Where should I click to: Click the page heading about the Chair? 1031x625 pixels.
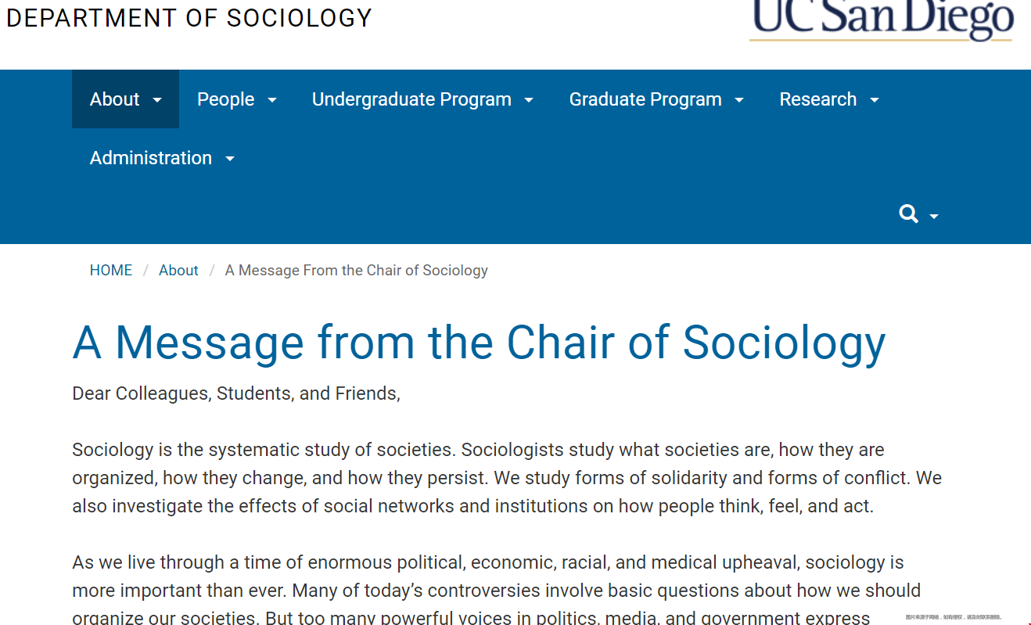(x=479, y=343)
